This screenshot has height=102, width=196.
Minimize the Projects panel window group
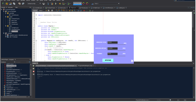pos(30,7)
